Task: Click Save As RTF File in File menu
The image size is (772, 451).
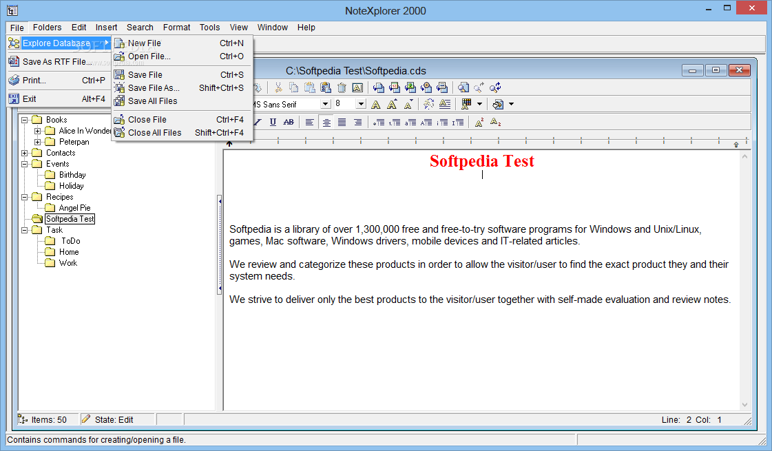Action: coord(58,61)
